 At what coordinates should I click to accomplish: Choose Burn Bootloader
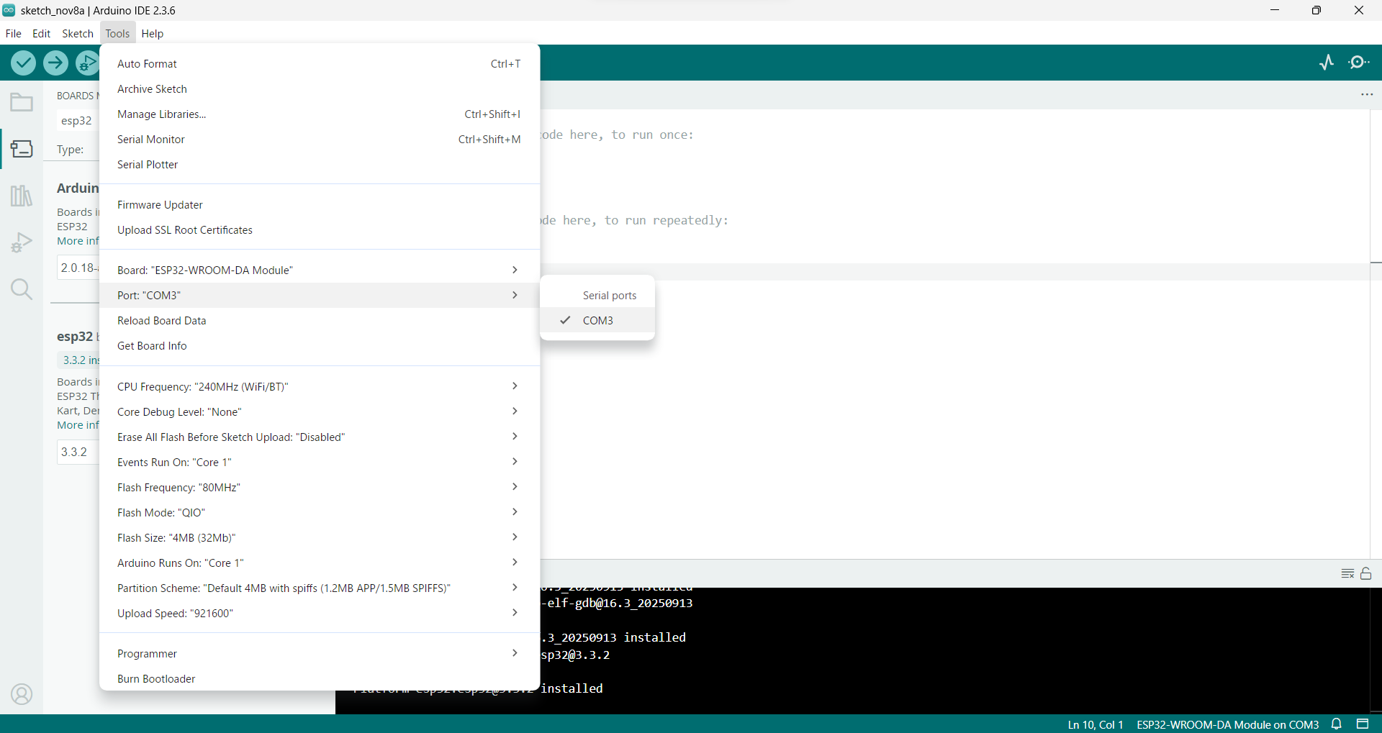tap(320, 679)
